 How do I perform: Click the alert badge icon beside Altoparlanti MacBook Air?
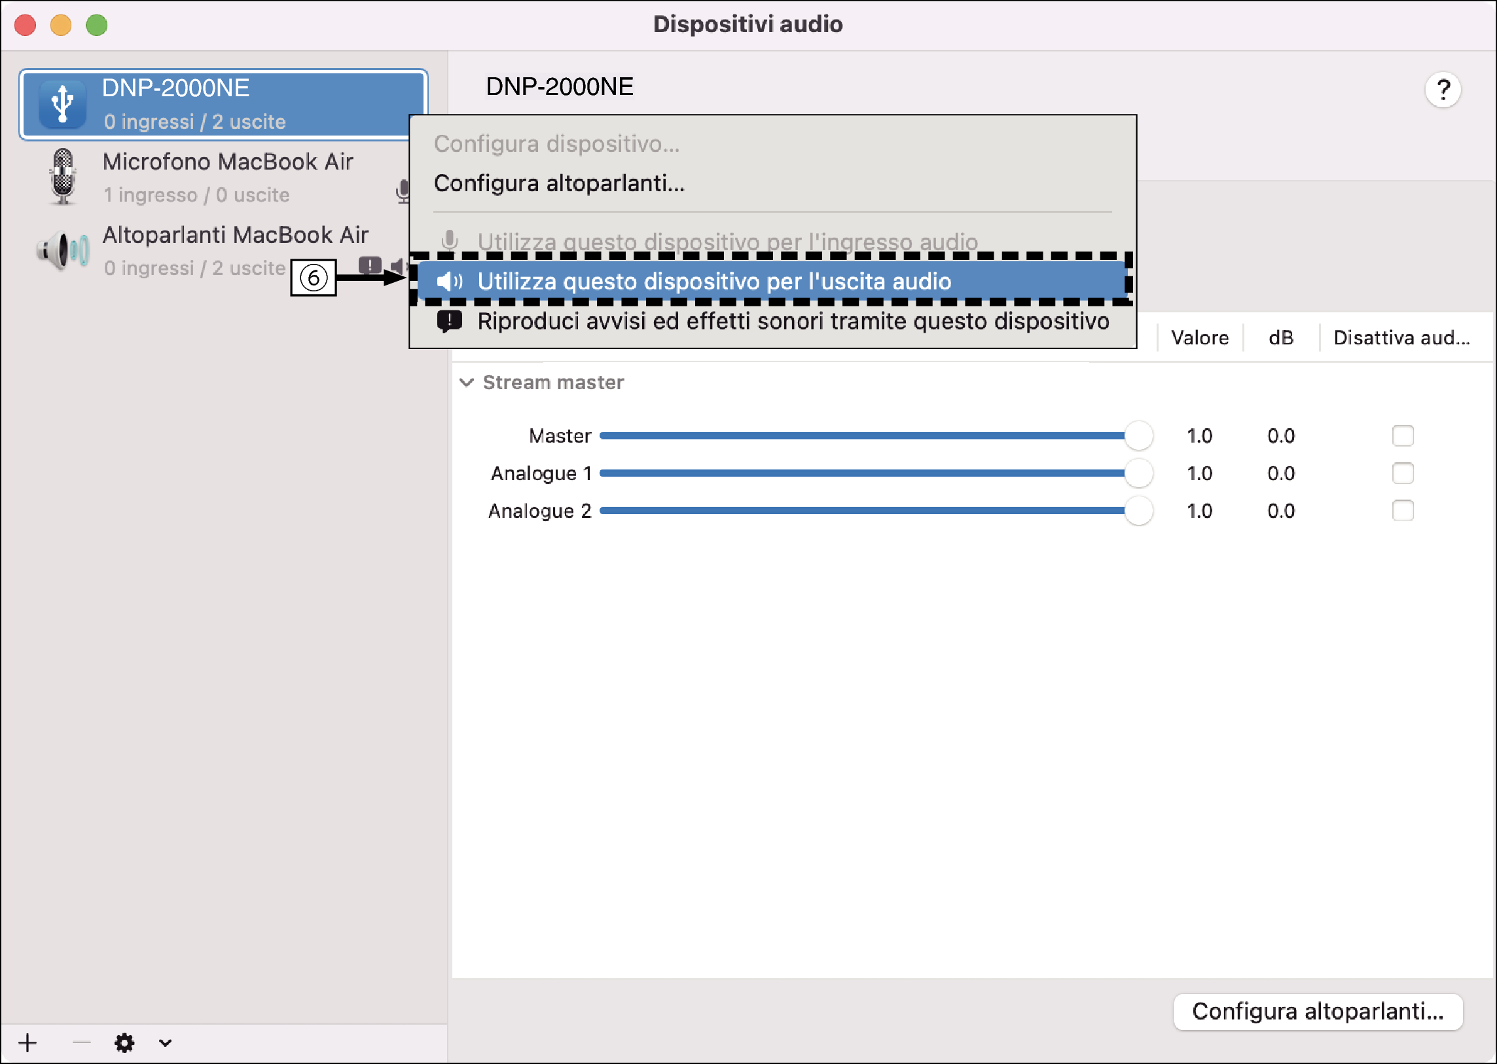(x=370, y=266)
